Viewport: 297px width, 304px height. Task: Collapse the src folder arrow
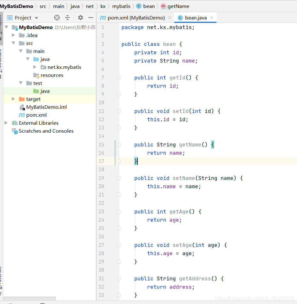coord(13,43)
